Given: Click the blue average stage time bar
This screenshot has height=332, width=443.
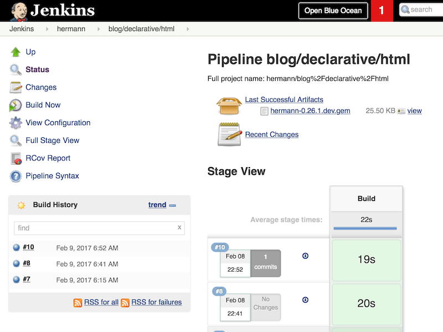Looking at the screenshot, I should coord(365,228).
